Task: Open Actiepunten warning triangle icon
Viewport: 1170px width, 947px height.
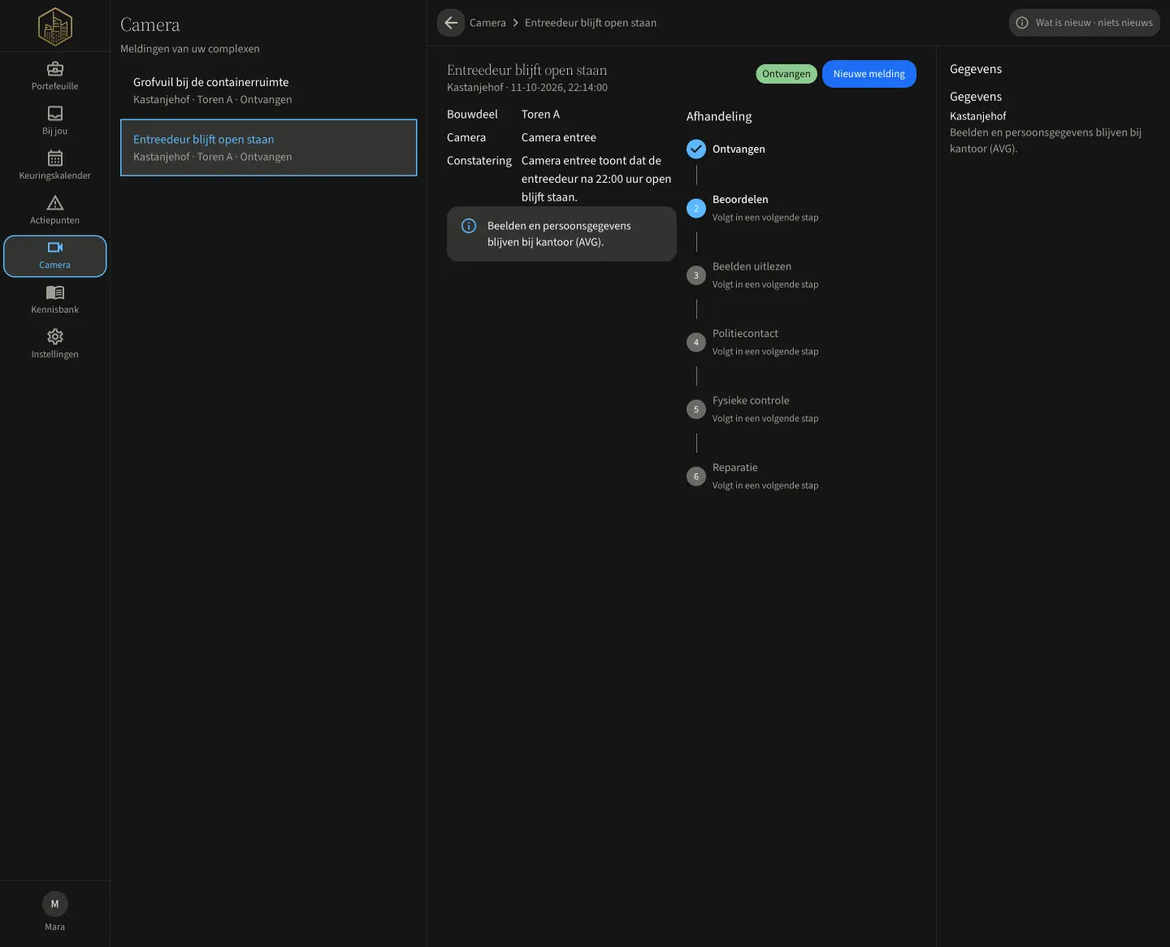Action: pos(55,203)
